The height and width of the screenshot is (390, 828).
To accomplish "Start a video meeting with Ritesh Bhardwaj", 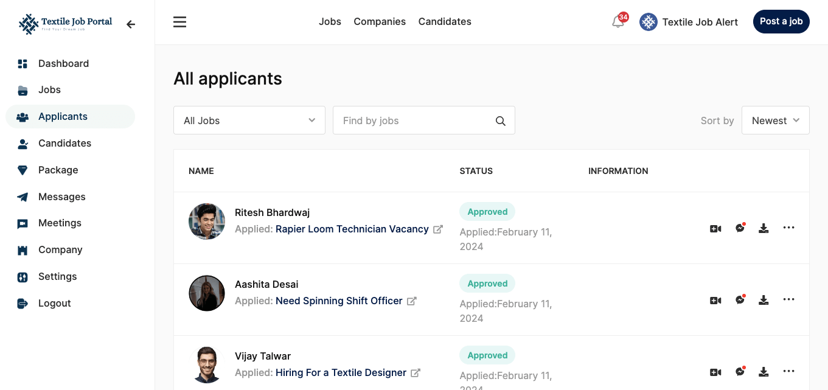I will pyautogui.click(x=715, y=228).
